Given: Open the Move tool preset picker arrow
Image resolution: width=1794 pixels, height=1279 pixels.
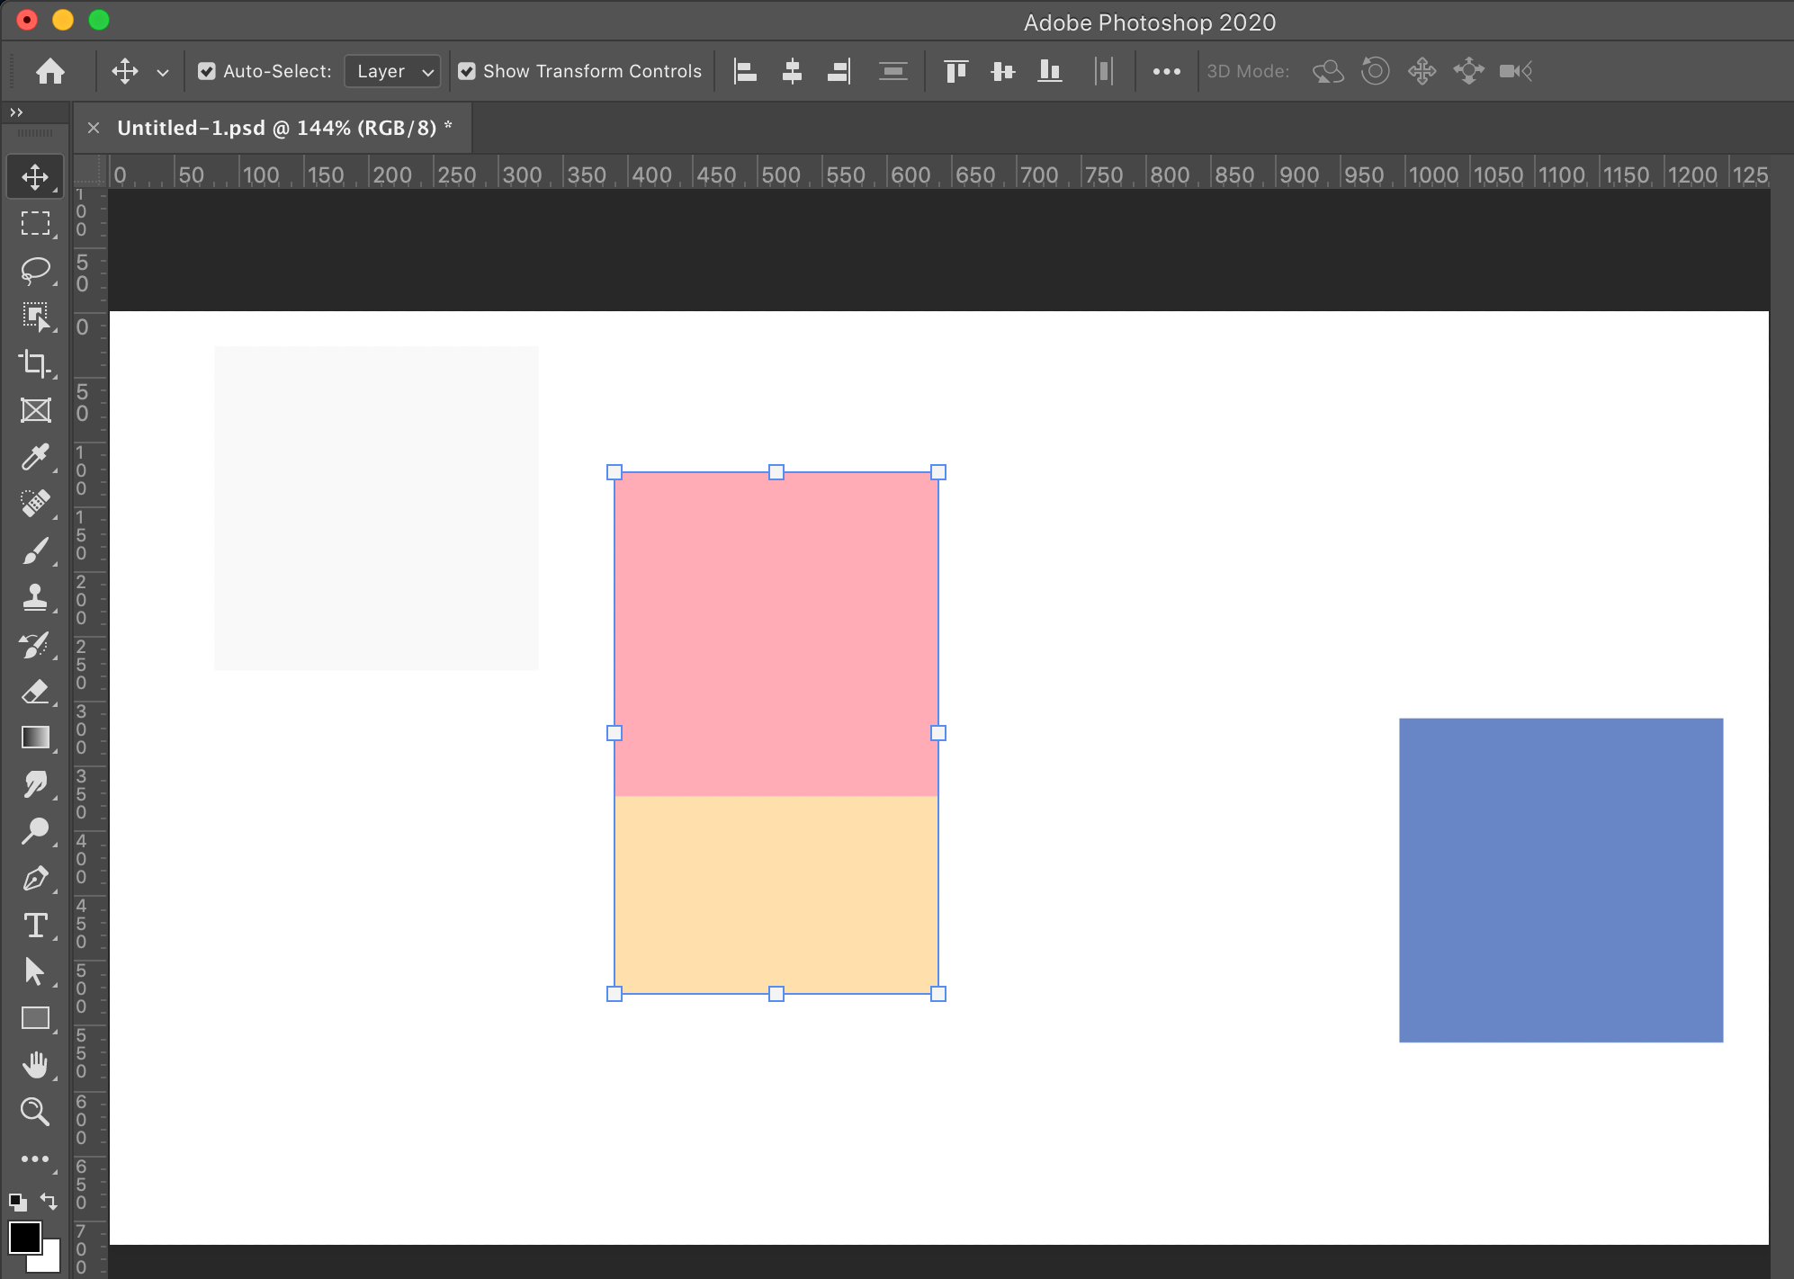Looking at the screenshot, I should pos(163,72).
